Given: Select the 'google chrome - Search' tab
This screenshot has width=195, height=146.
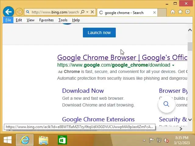Looking at the screenshot, I should click(127, 12).
